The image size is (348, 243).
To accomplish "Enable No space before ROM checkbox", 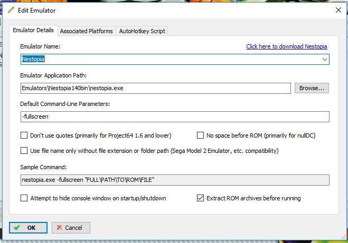I will 200,135.
